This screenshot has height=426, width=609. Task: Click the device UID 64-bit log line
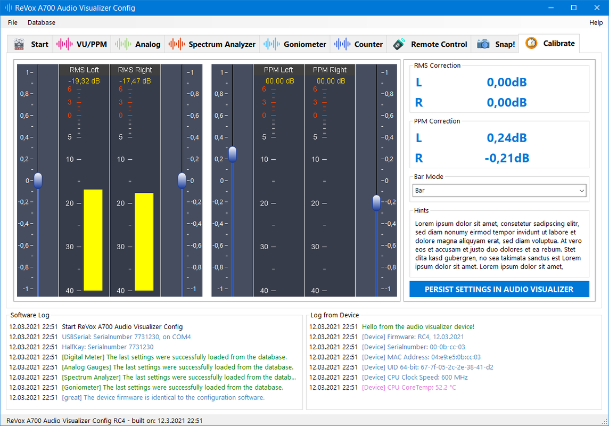[x=427, y=367]
